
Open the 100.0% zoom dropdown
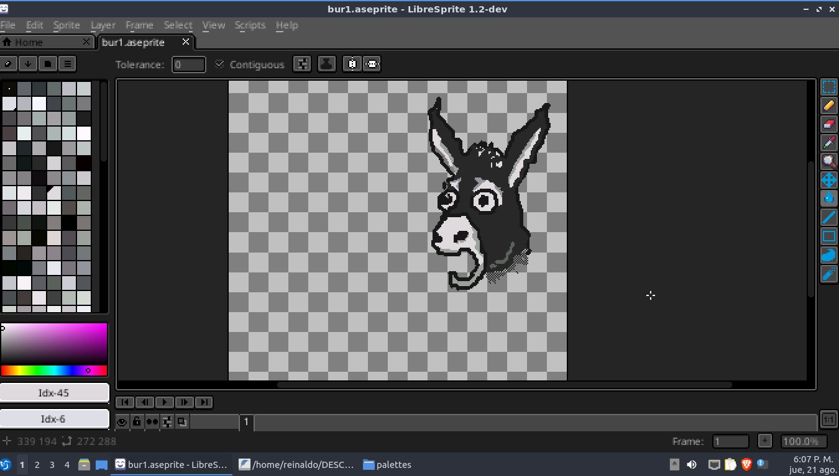[x=804, y=441]
